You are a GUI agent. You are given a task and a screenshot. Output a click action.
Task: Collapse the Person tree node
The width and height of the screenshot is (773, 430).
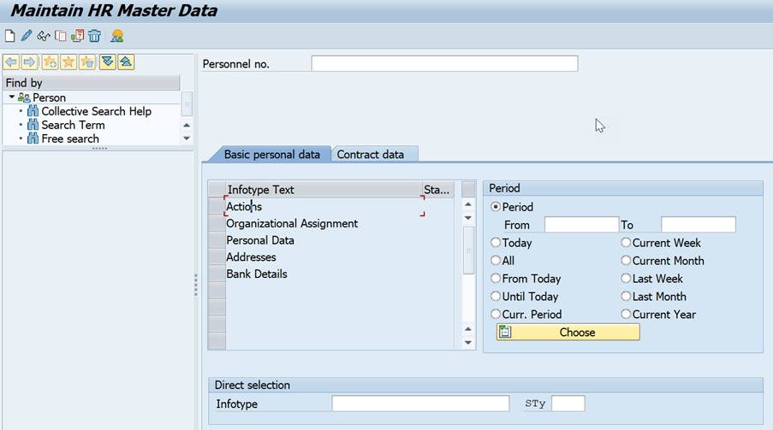(x=12, y=97)
